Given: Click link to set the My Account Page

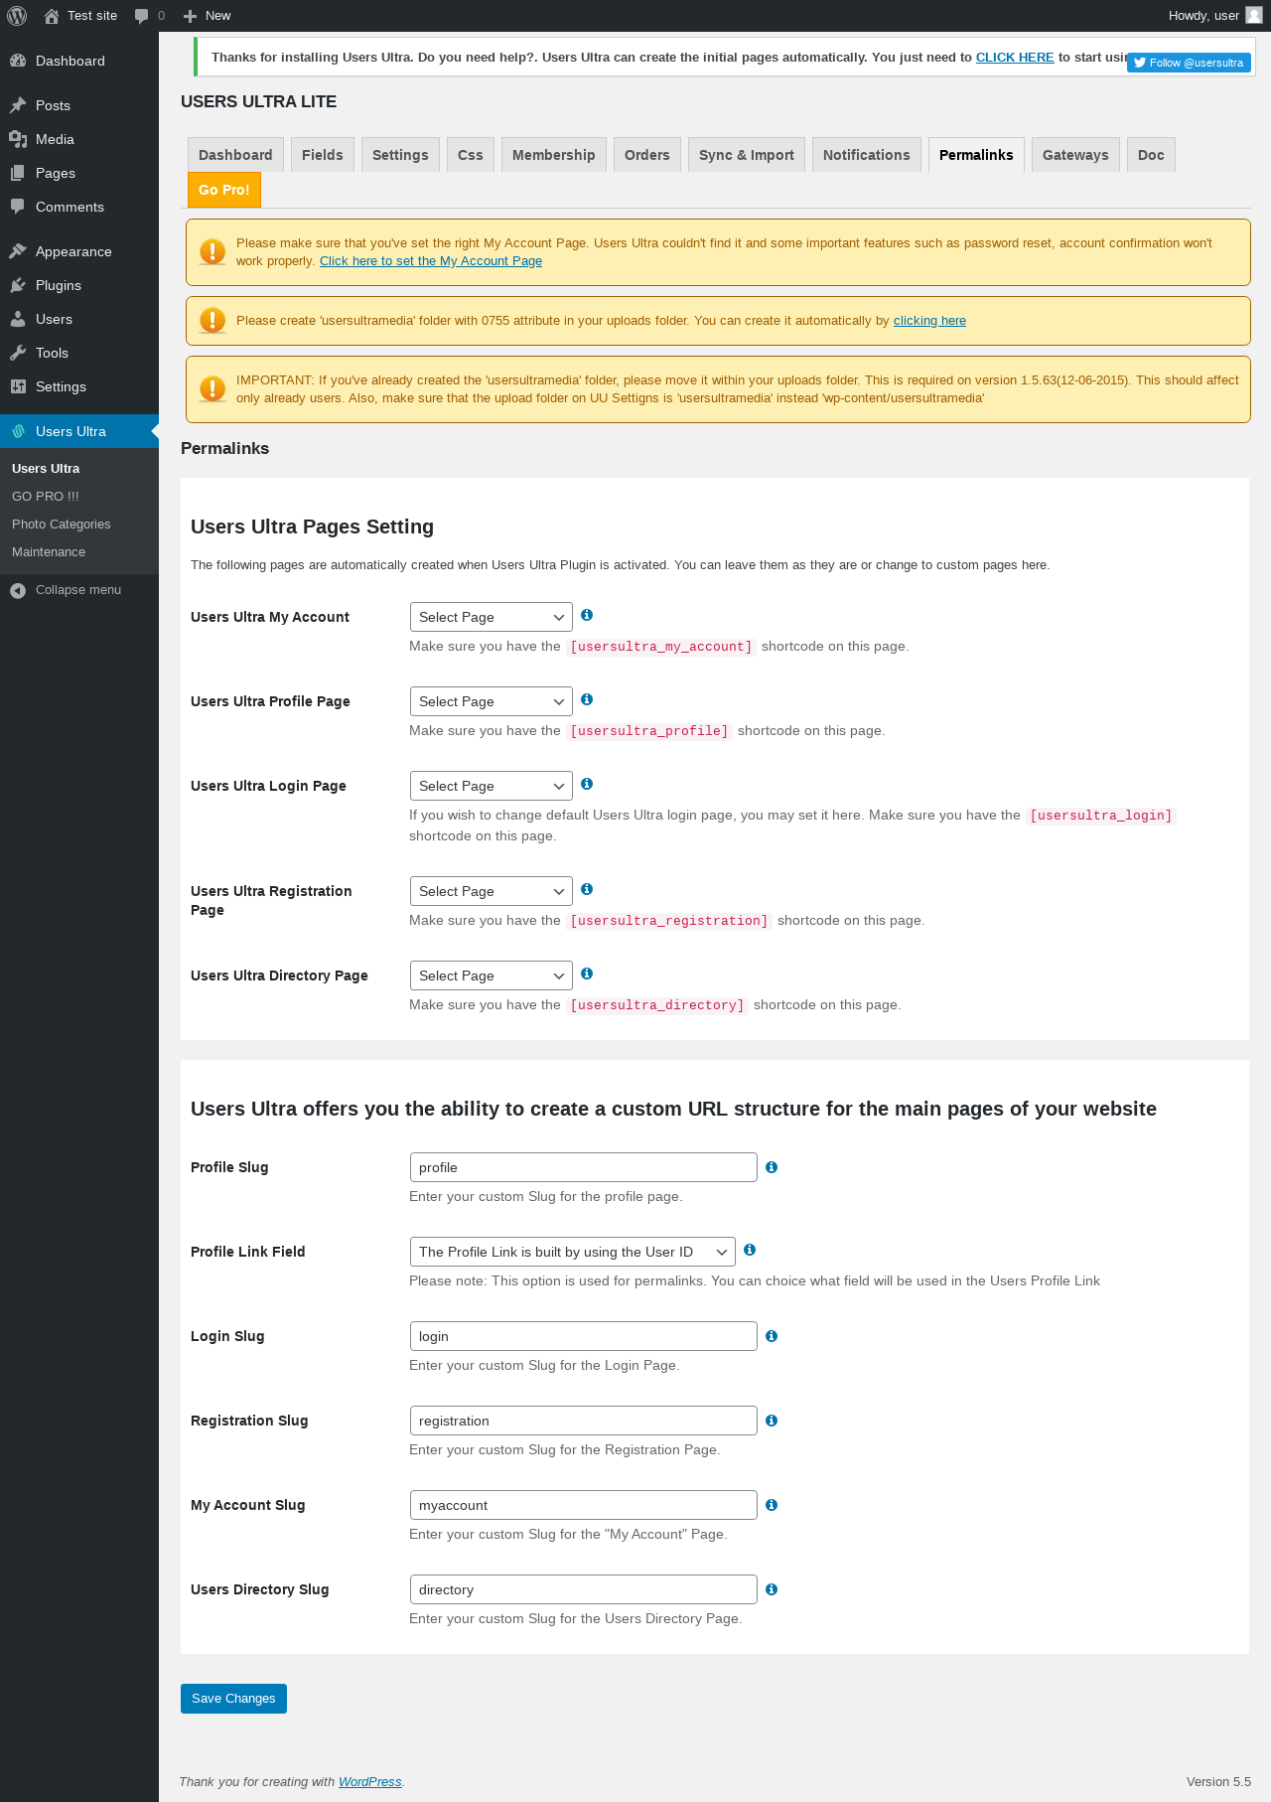Looking at the screenshot, I should [431, 261].
